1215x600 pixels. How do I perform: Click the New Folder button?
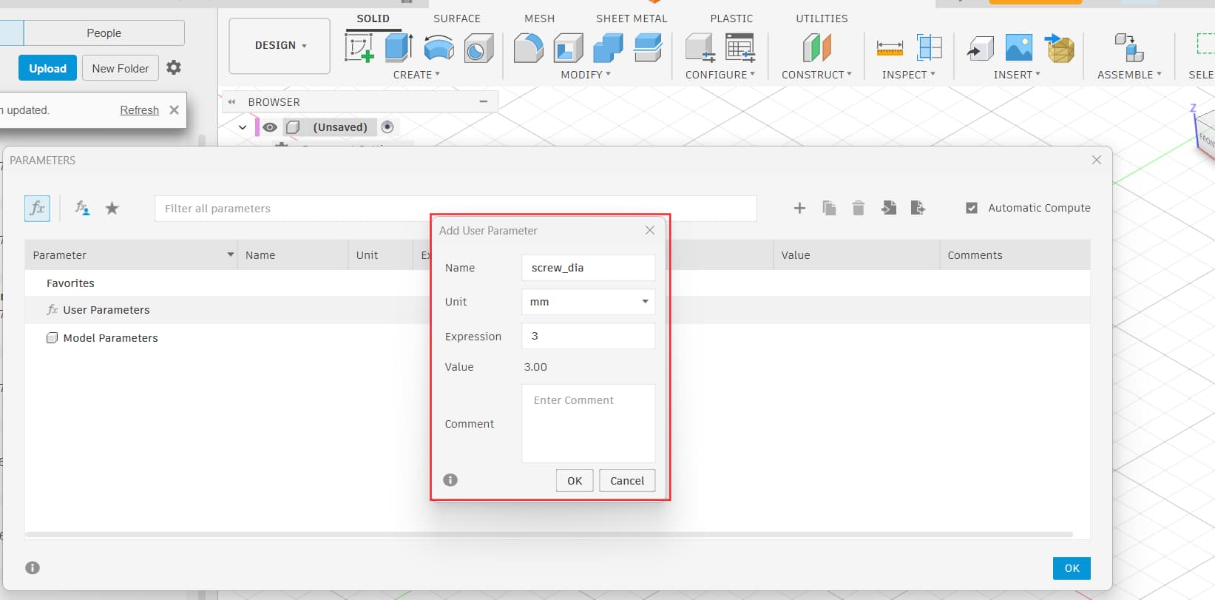pyautogui.click(x=121, y=68)
